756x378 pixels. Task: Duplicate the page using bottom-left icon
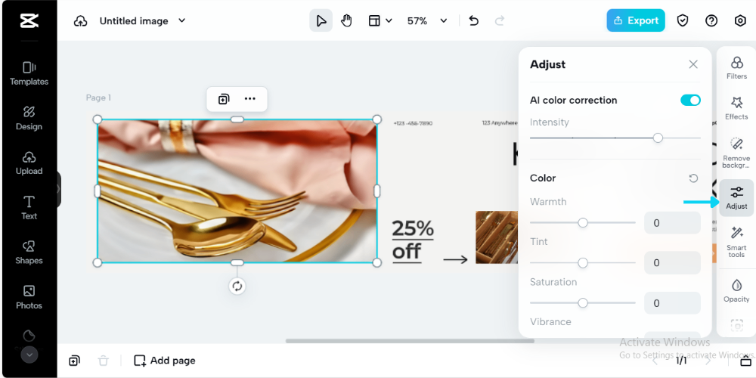coord(74,360)
